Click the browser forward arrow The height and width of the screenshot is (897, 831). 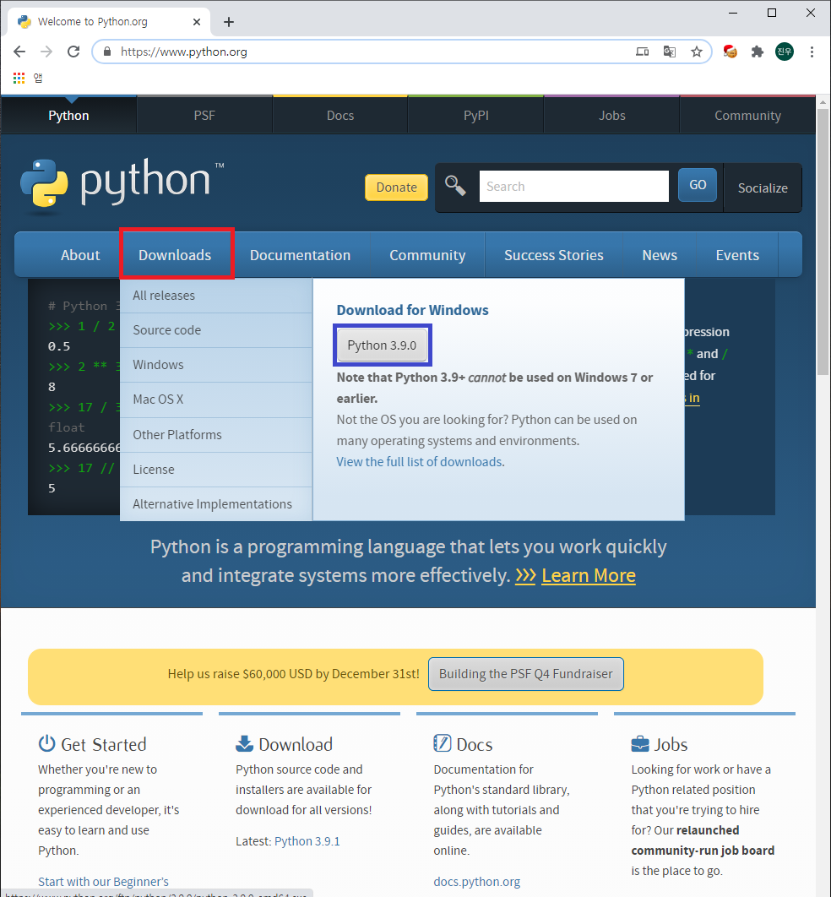click(46, 52)
